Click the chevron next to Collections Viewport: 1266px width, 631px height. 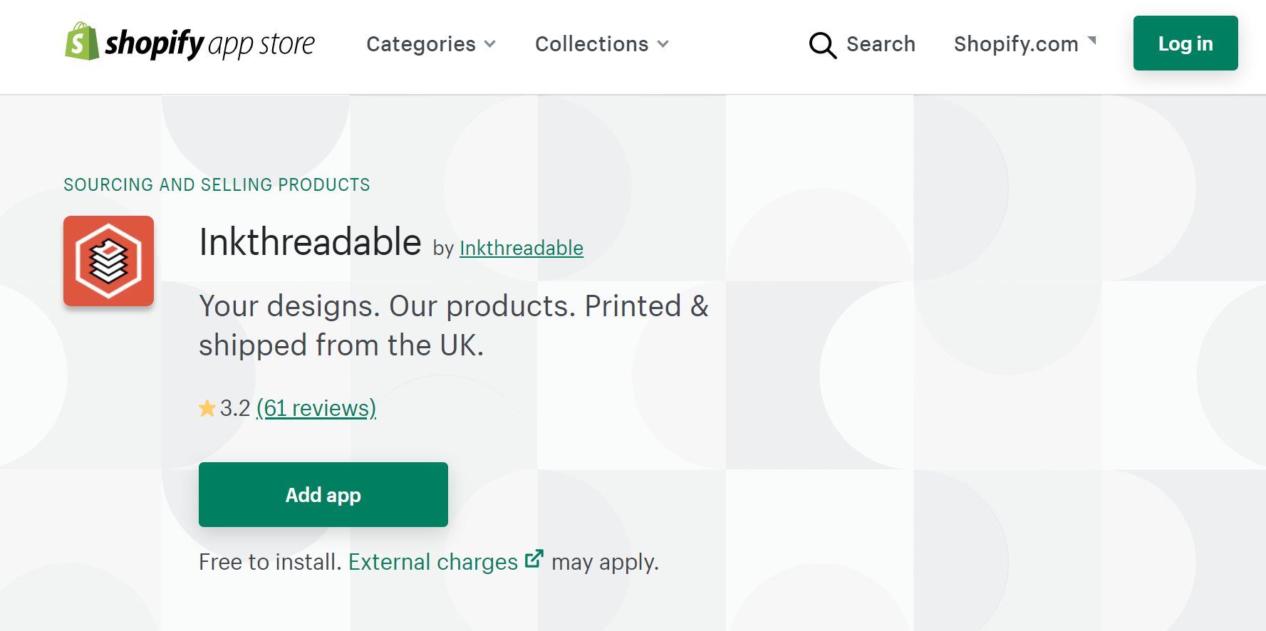[663, 44]
